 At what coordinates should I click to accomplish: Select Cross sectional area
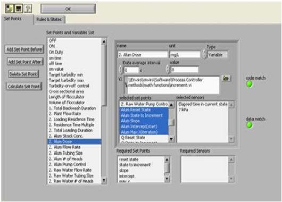[74, 91]
